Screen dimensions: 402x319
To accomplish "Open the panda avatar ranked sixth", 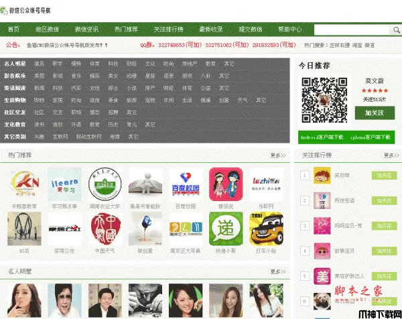I will (322, 301).
